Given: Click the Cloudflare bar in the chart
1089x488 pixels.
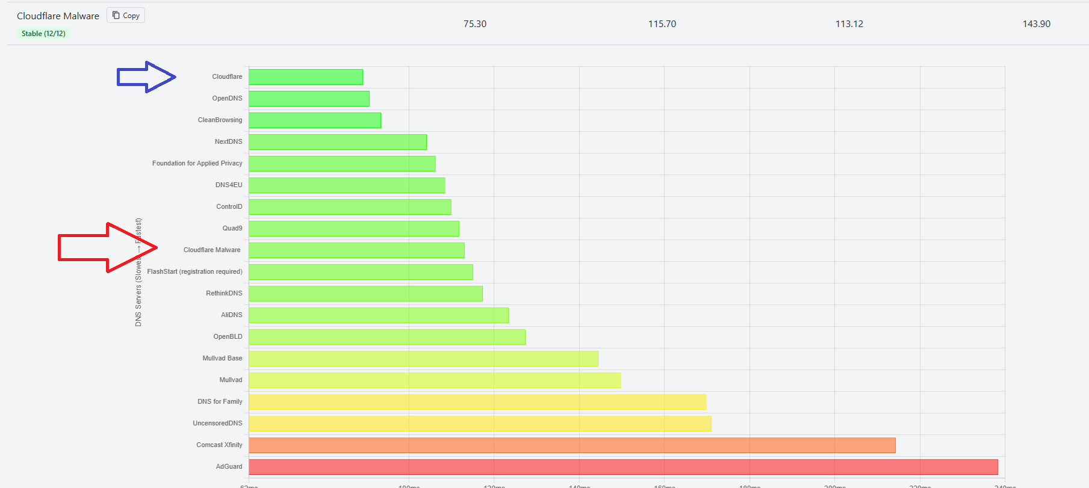Looking at the screenshot, I should (x=306, y=77).
